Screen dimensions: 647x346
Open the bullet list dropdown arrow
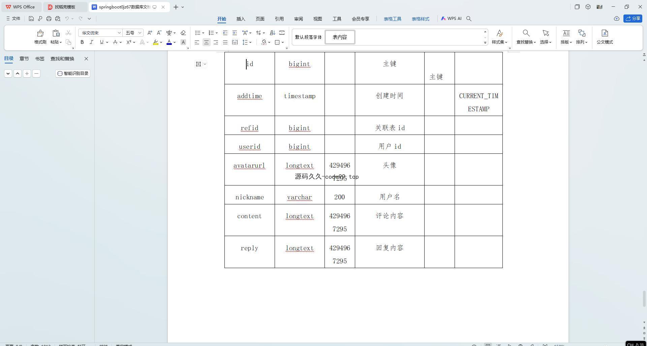[x=203, y=33]
